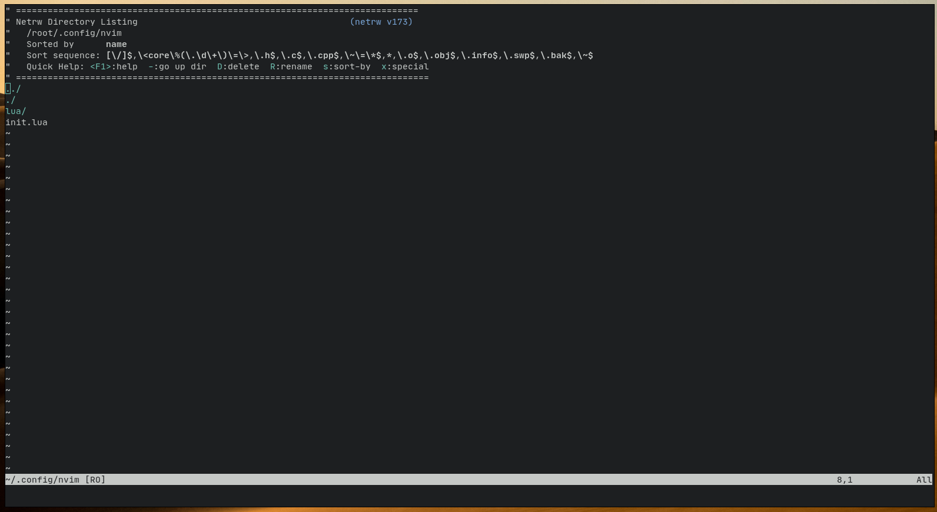This screenshot has height=512, width=937.
Task: Click the sort sequence regex pattern text
Action: [350, 55]
